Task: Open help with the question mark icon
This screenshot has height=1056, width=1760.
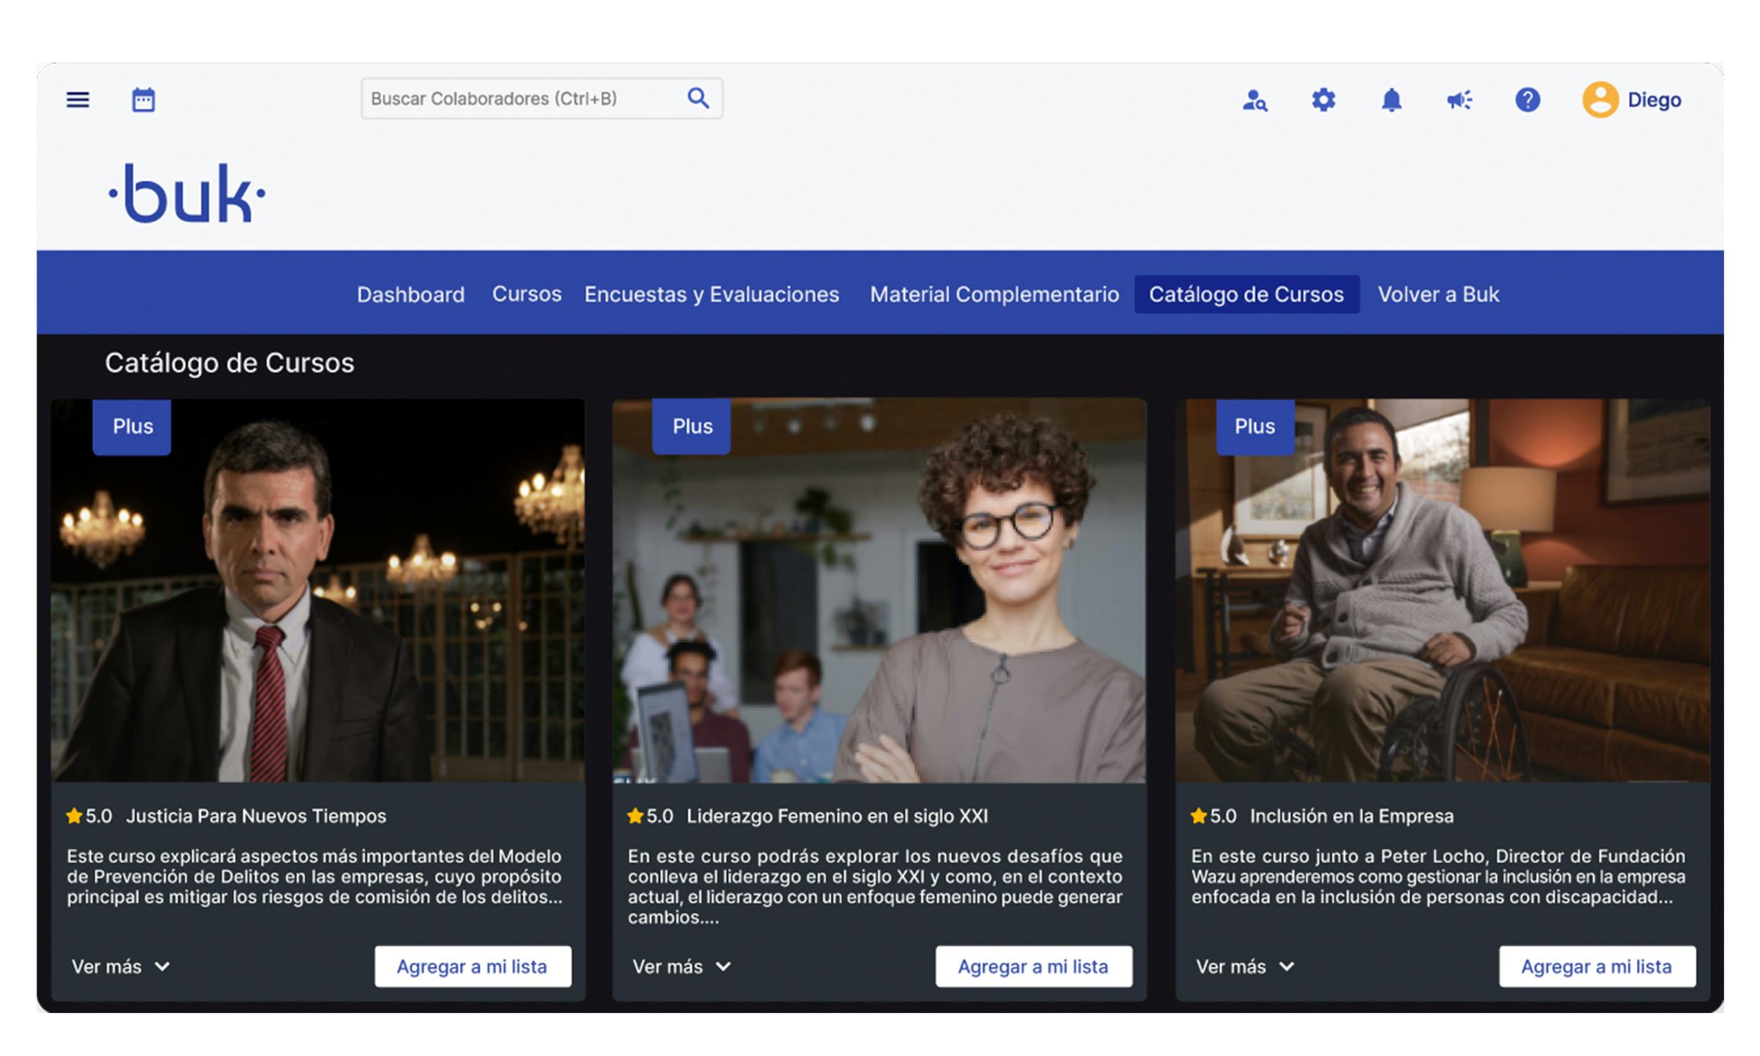Action: 1528,101
